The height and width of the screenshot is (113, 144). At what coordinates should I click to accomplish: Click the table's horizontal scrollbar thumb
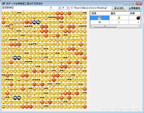[105, 26]
